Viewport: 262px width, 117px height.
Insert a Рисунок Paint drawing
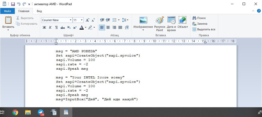pos(160,24)
